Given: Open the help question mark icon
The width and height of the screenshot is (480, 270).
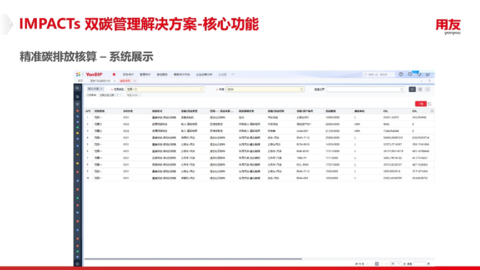Looking at the screenshot, I should click(401, 74).
